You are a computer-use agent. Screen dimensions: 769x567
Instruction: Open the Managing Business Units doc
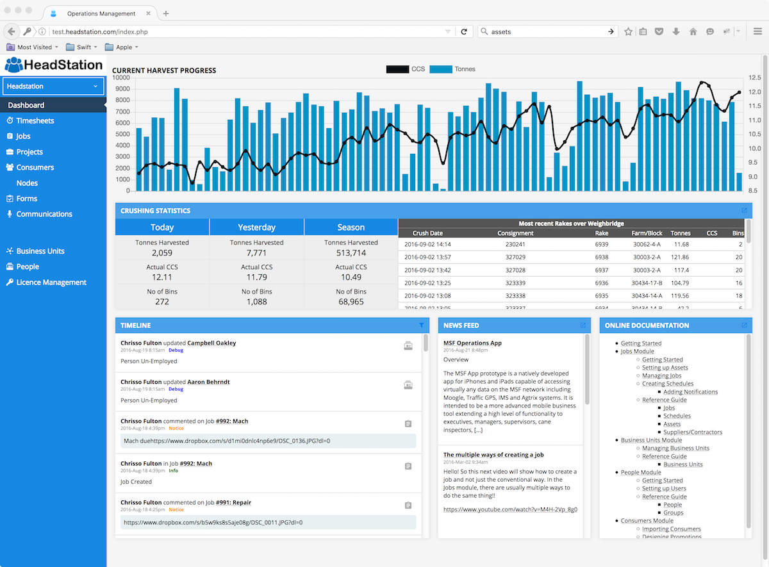pos(675,448)
